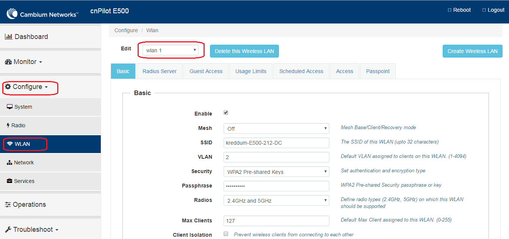Open the Edit wlan 1 dropdown
Screen dimensions: 509x239
(x=171, y=50)
